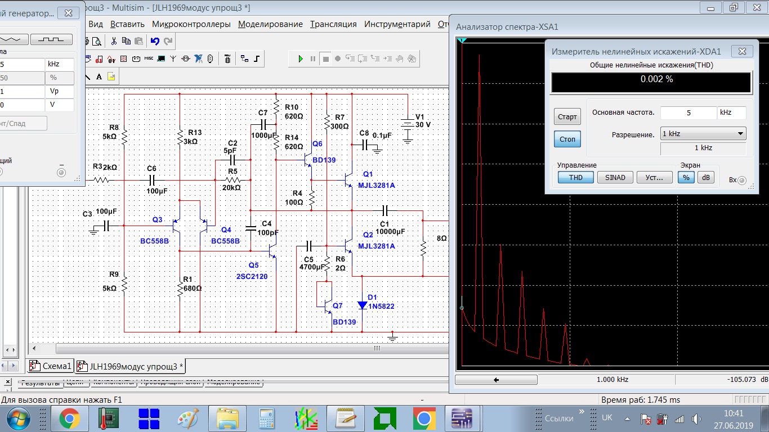Open the MISC components group
This screenshot has height=432, width=769.
(149, 58)
